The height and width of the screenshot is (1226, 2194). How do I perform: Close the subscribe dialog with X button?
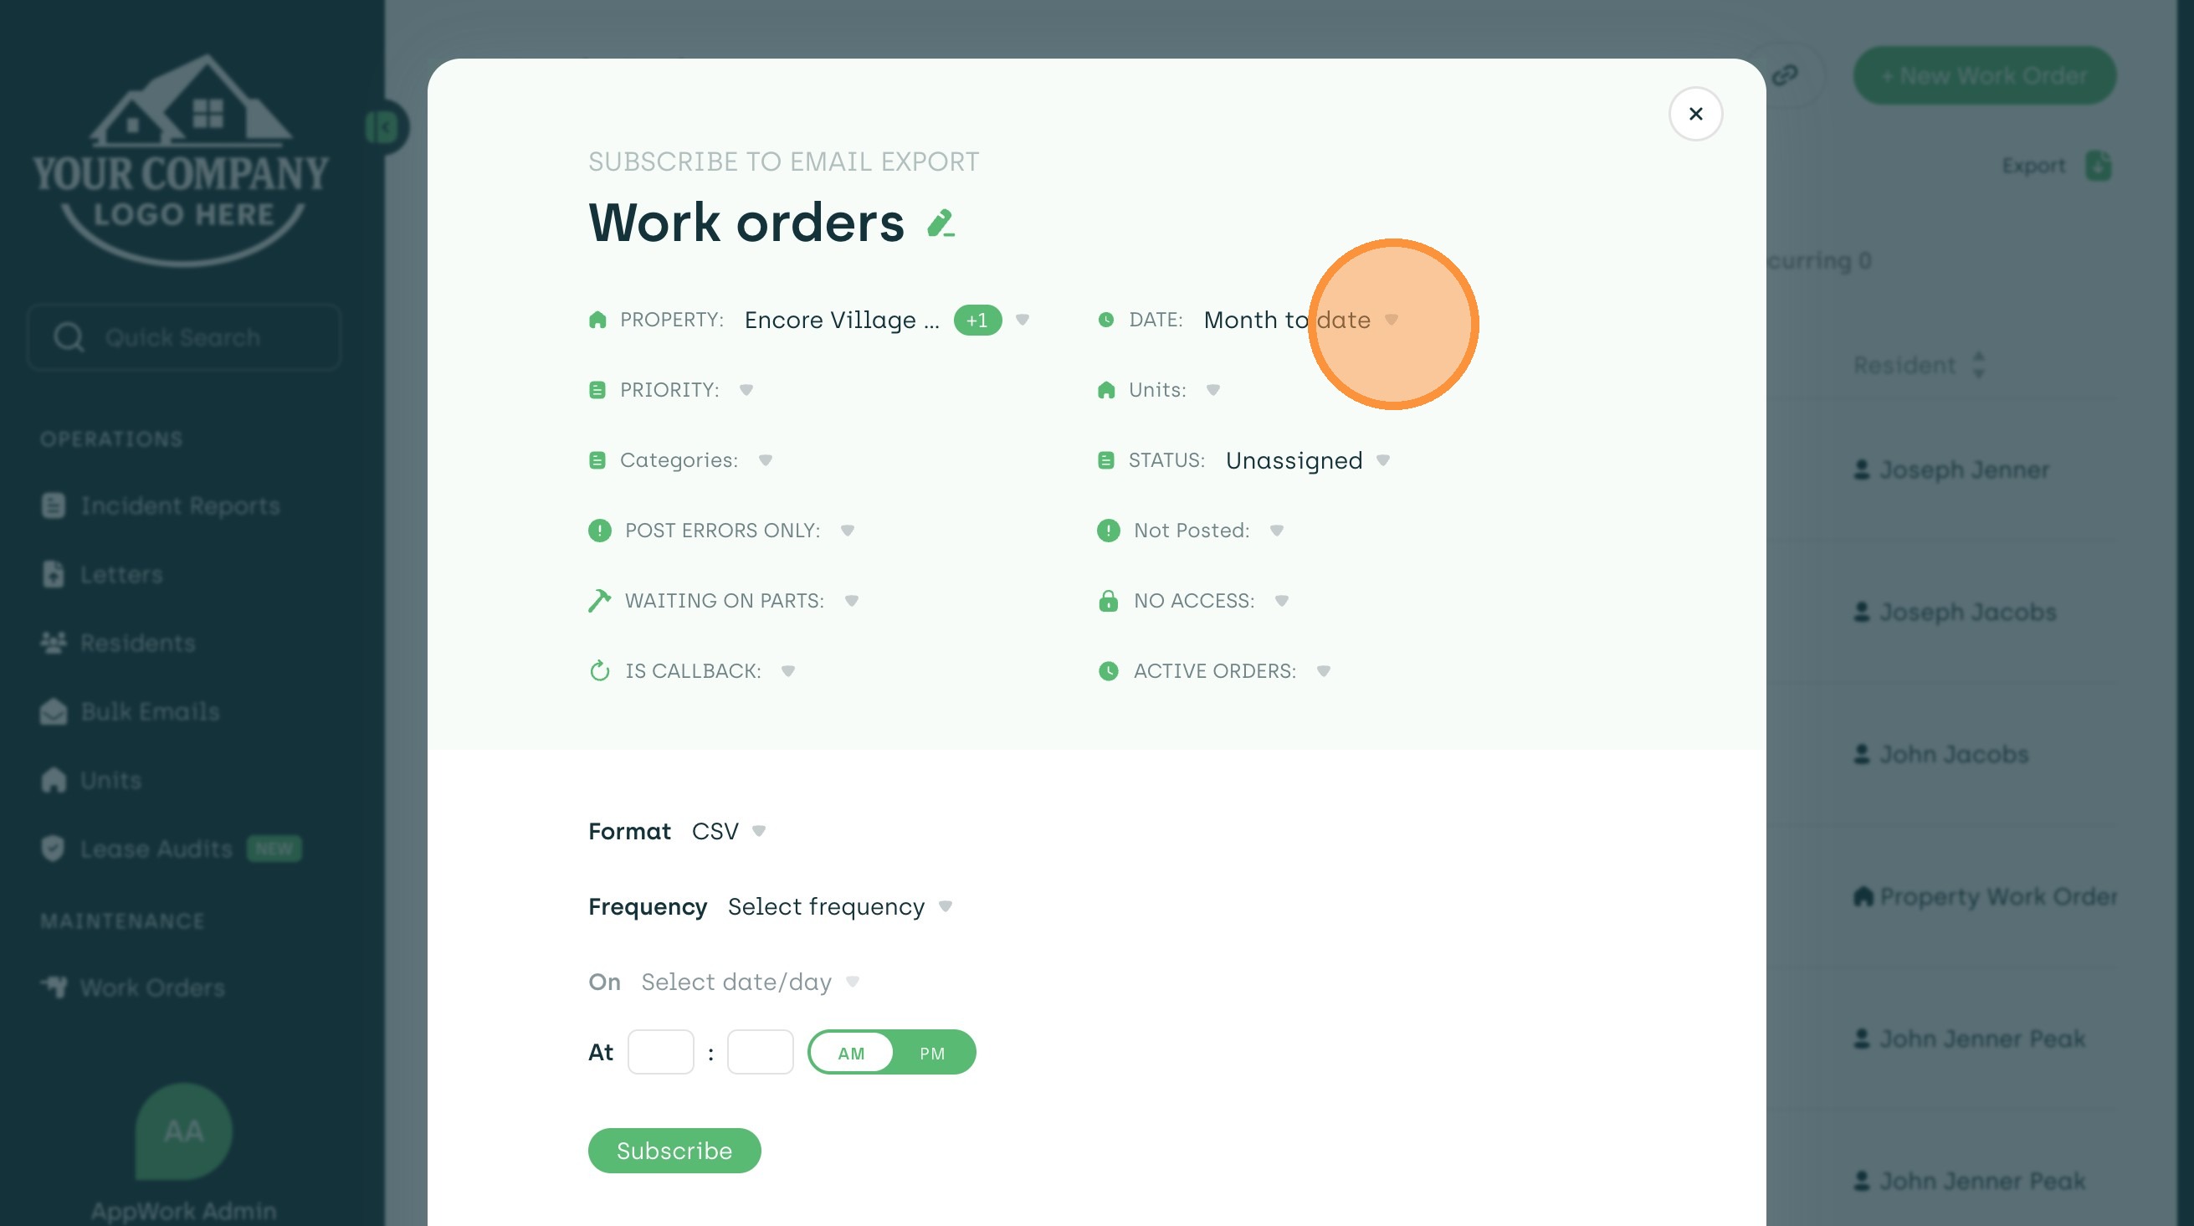1695,114
